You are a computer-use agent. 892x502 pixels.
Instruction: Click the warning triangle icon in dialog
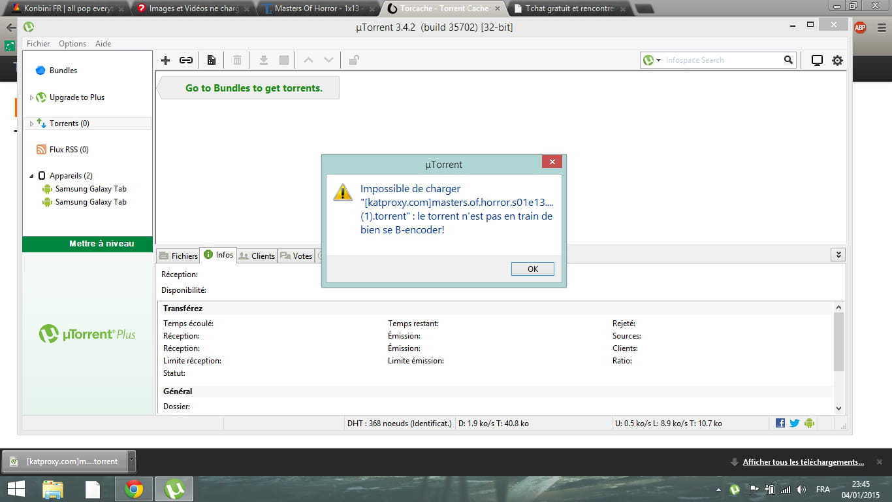click(x=343, y=192)
